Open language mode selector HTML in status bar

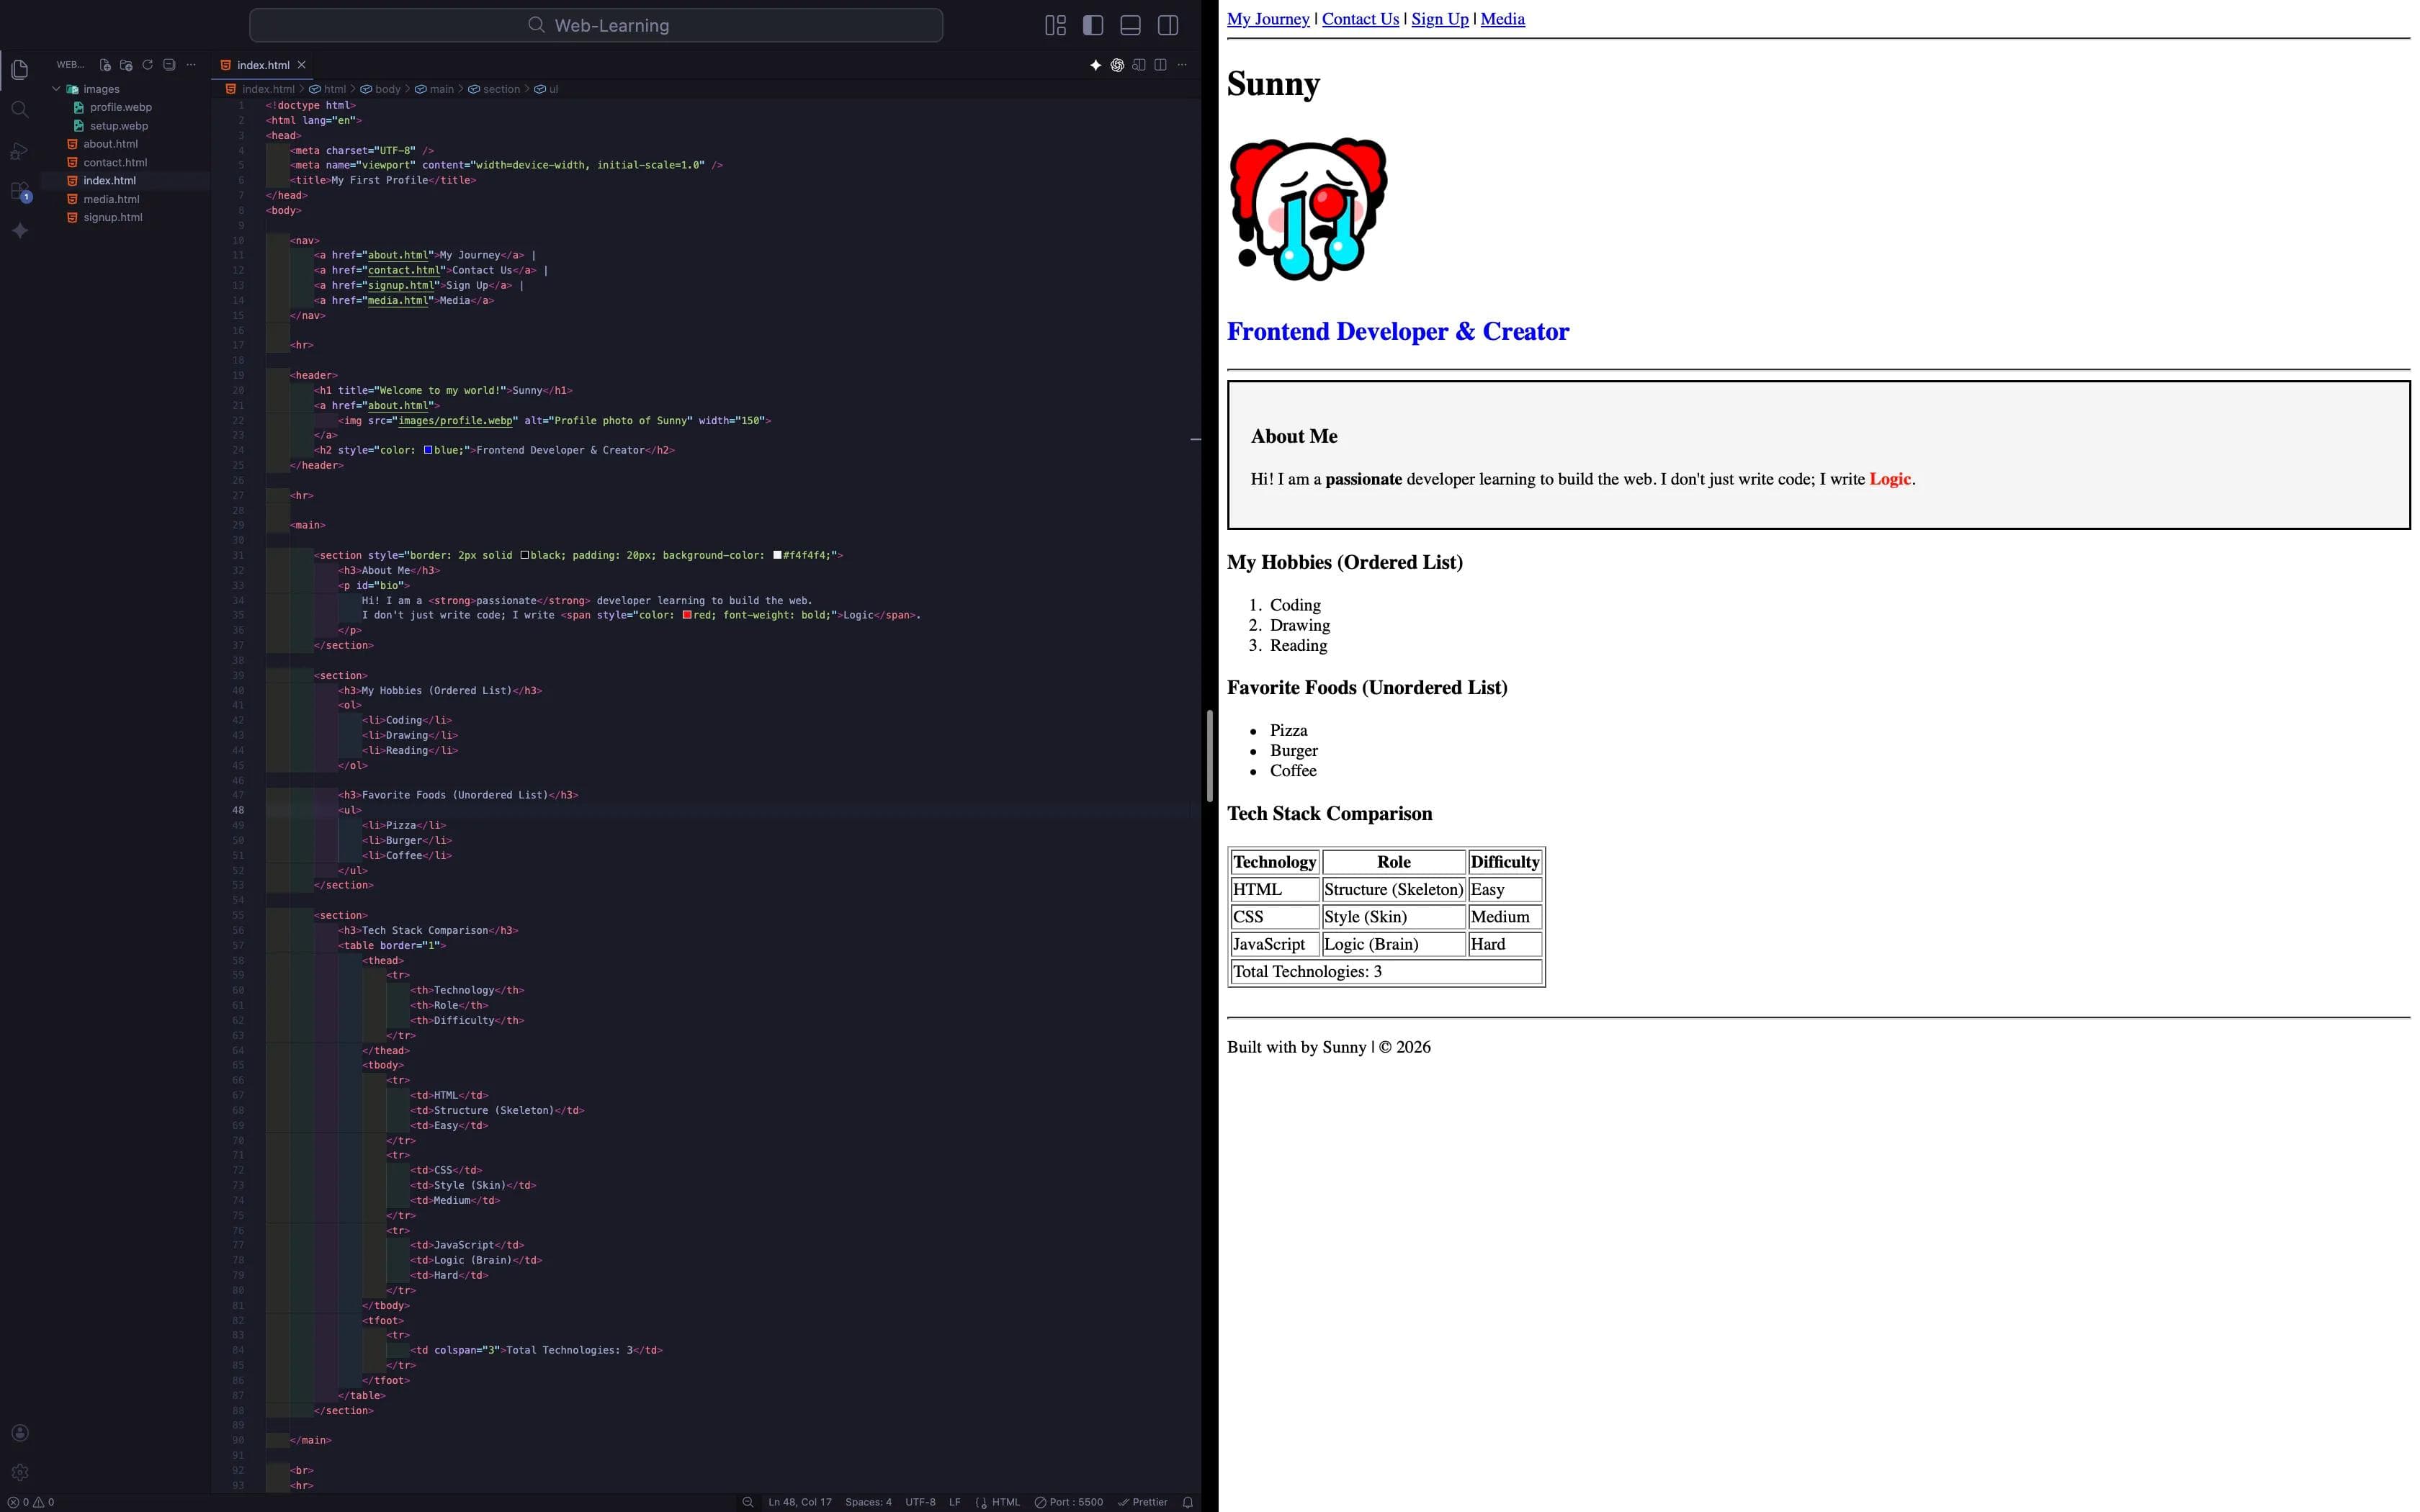click(1005, 1502)
